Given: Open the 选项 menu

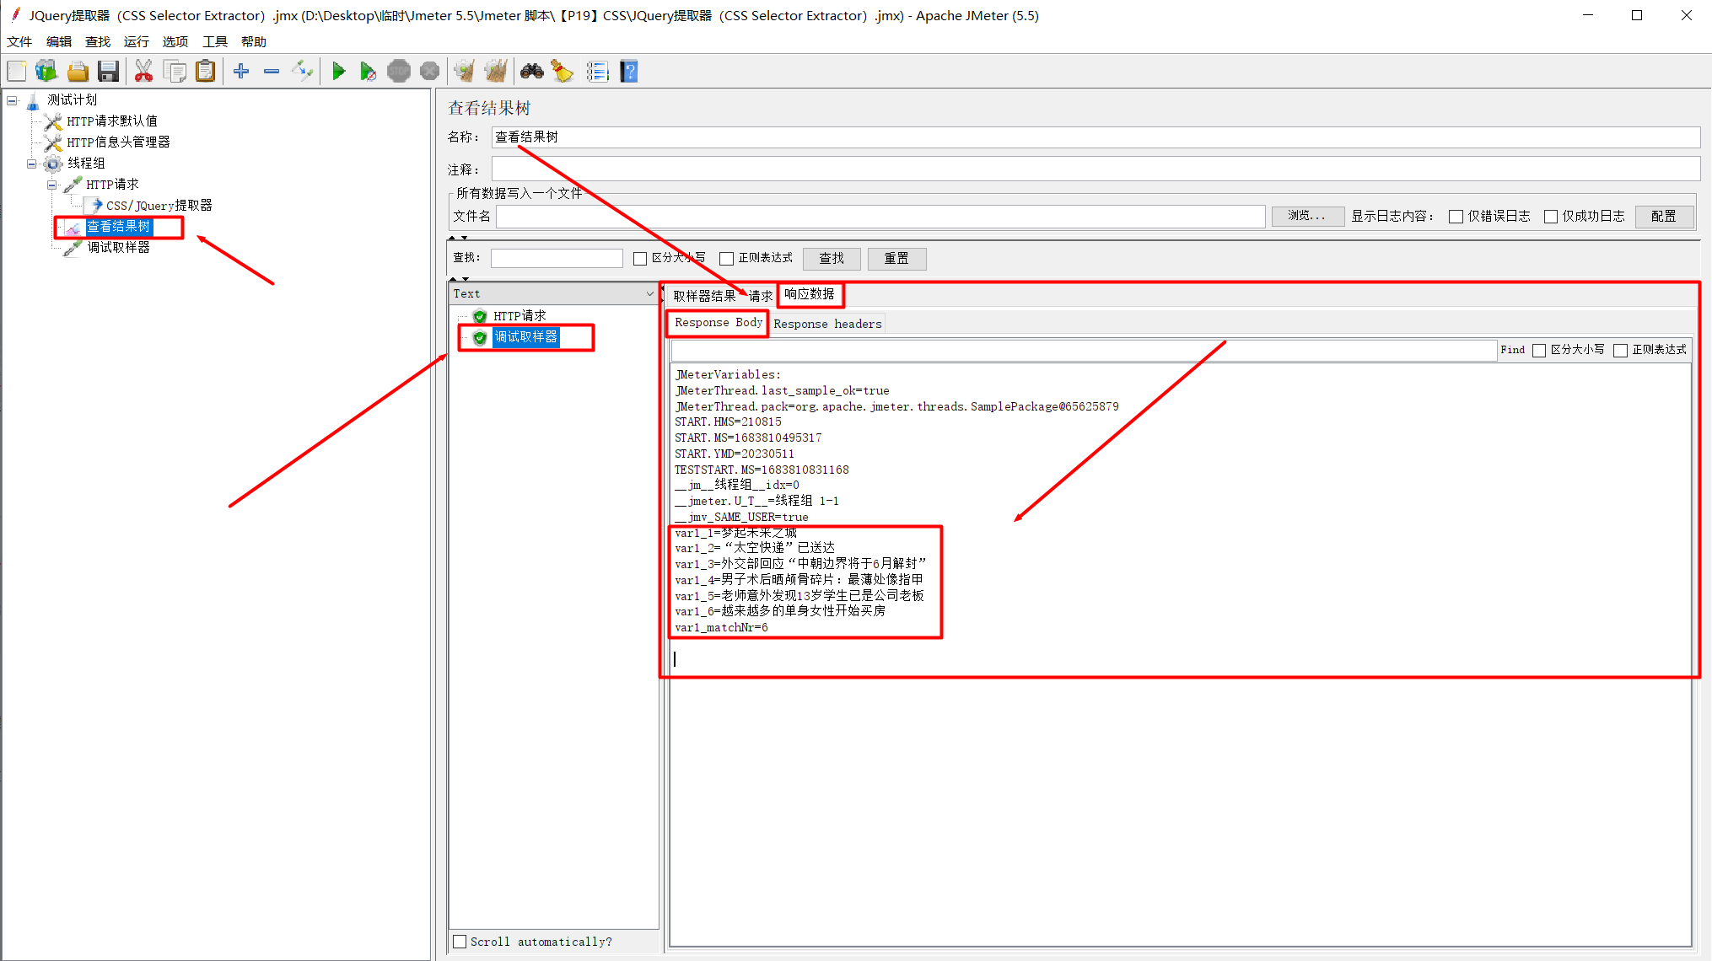Looking at the screenshot, I should tap(175, 41).
